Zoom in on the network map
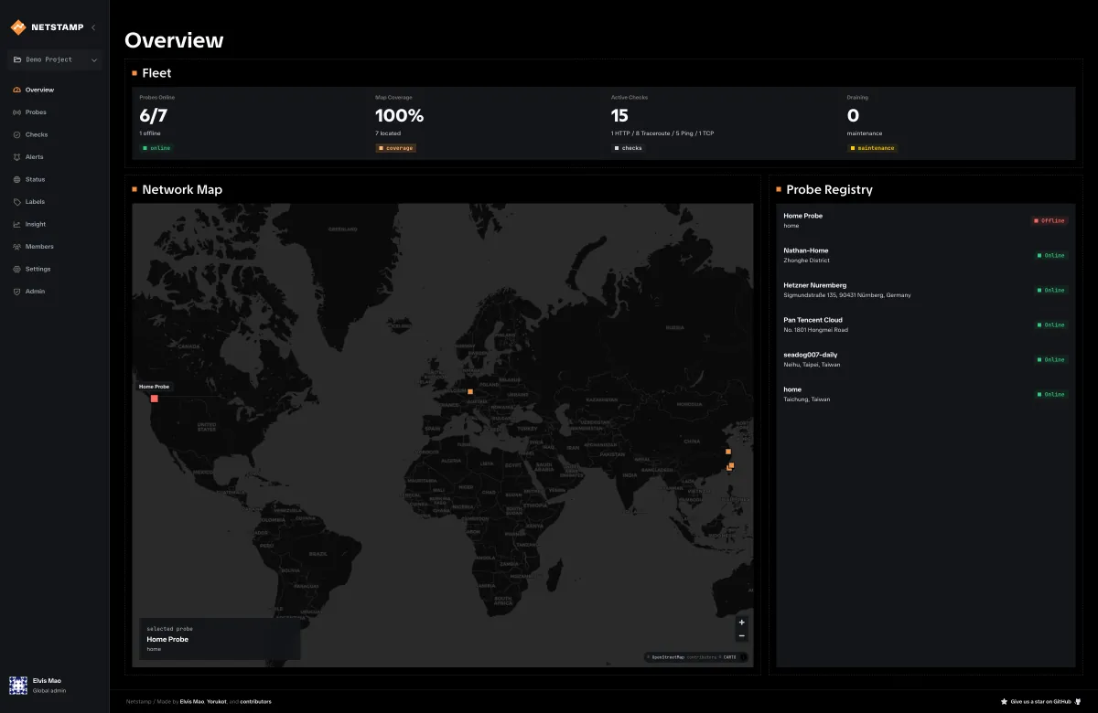The height and width of the screenshot is (713, 1098). [x=742, y=623]
